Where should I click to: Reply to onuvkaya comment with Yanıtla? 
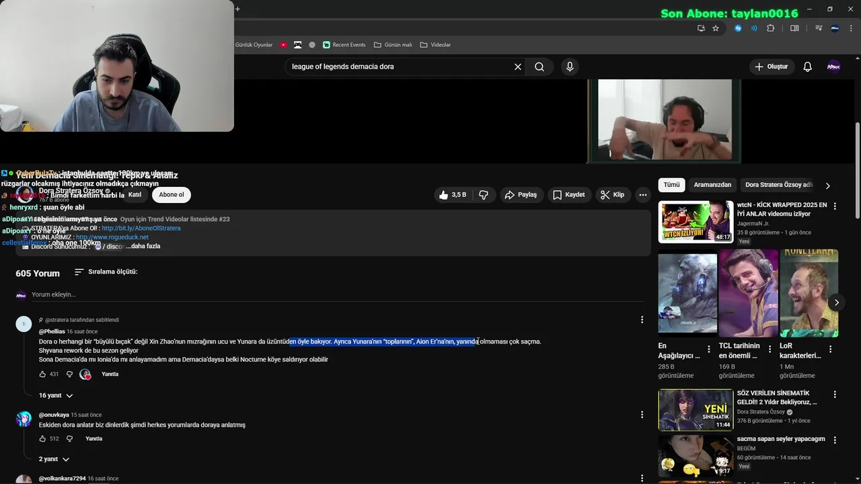(94, 439)
